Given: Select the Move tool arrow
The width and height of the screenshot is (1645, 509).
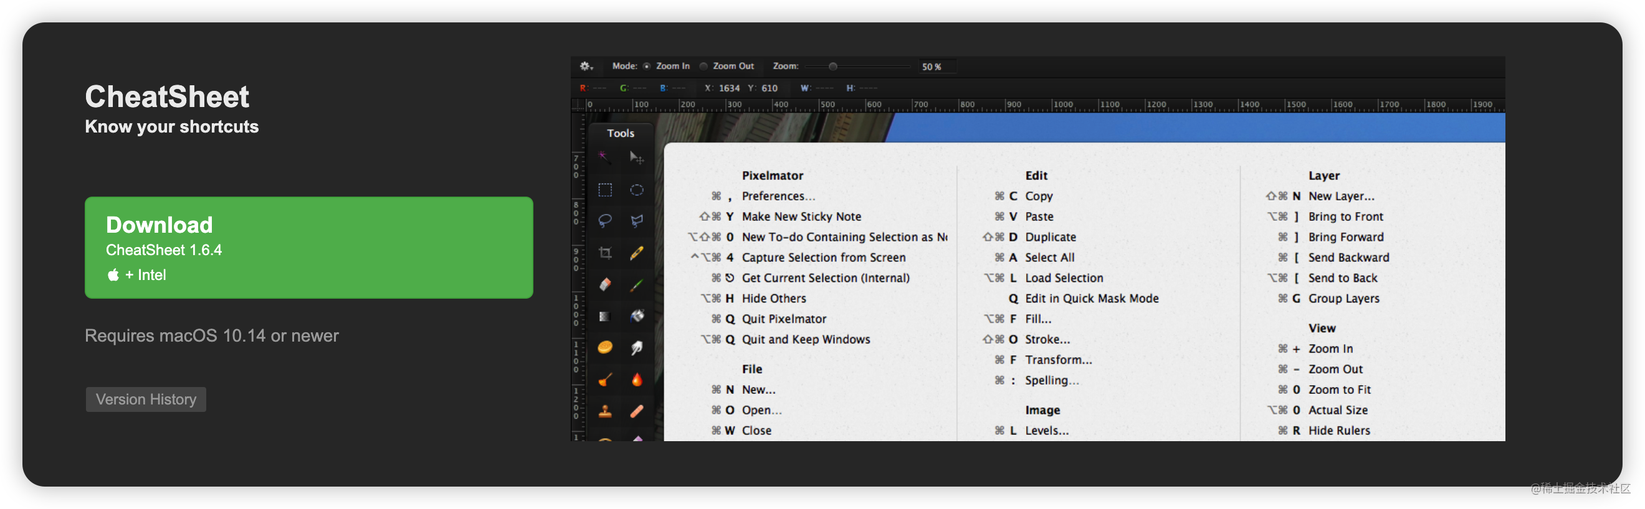Looking at the screenshot, I should (x=636, y=157).
